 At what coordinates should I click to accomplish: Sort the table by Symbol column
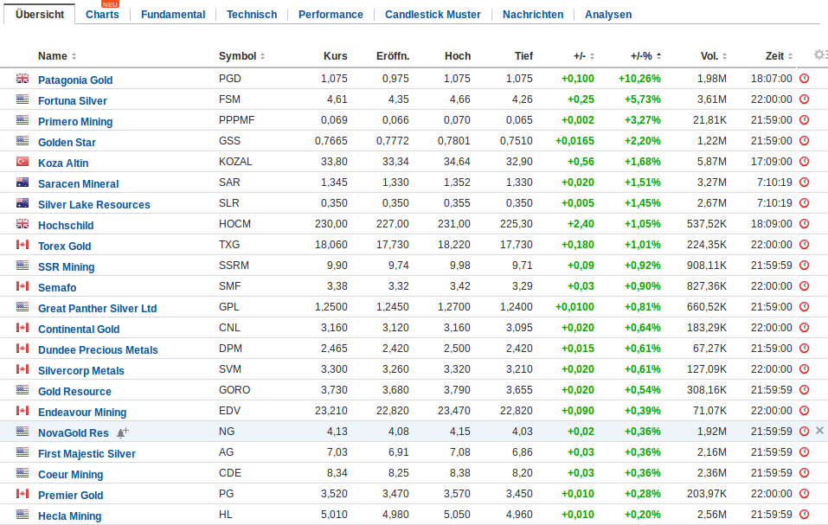[242, 56]
